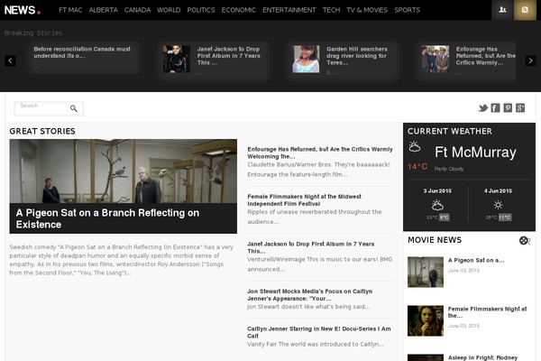Click 'Venturelli/WireImage This is music' excerpt text
Screen dimensions: 541x361
[x=320, y=264]
